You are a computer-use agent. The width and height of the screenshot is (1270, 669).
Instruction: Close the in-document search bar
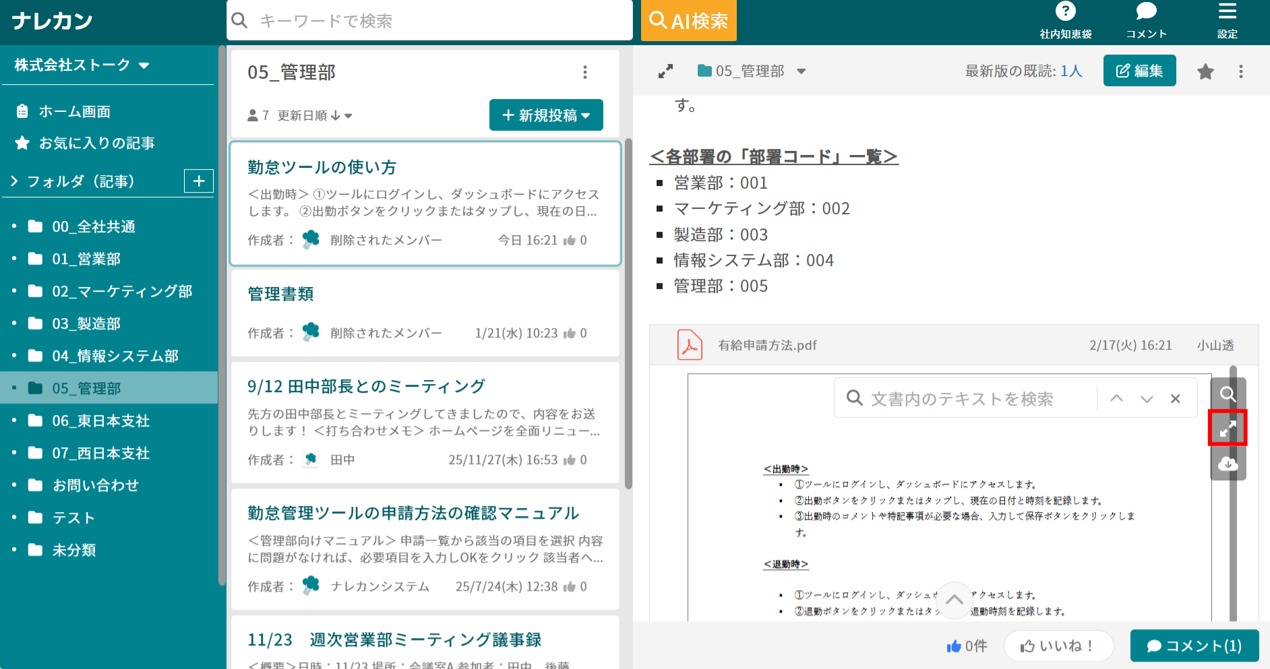(1175, 398)
